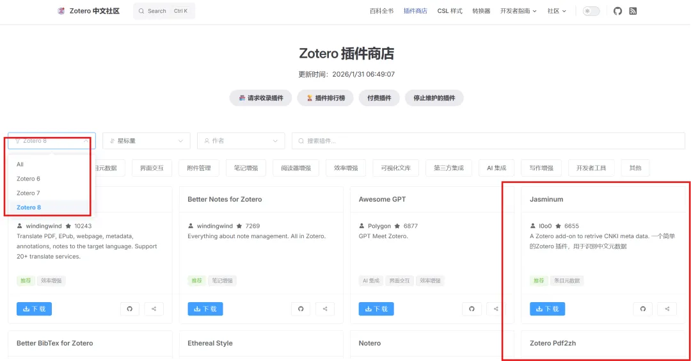The width and height of the screenshot is (691, 361).
Task: Filter by 界面交互 category tag
Action: (x=152, y=168)
